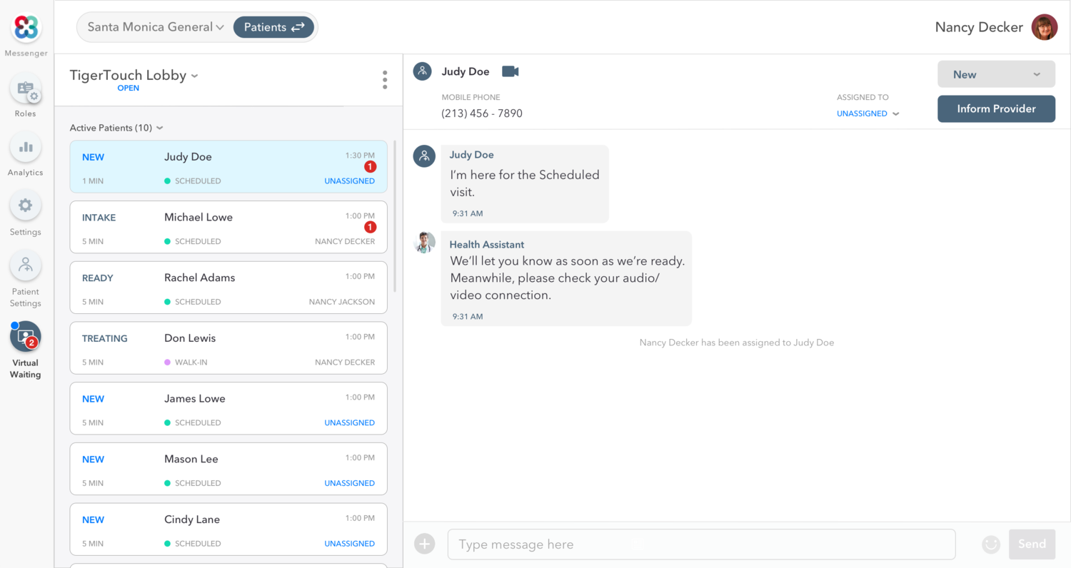Expand the TigerTouch Lobby dropdown

point(134,76)
